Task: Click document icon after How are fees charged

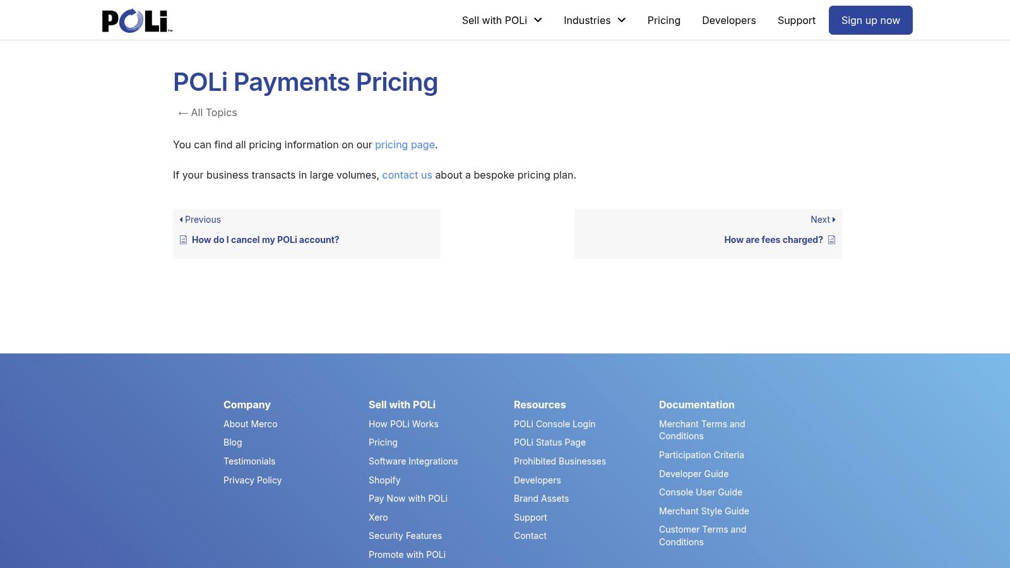Action: tap(831, 240)
